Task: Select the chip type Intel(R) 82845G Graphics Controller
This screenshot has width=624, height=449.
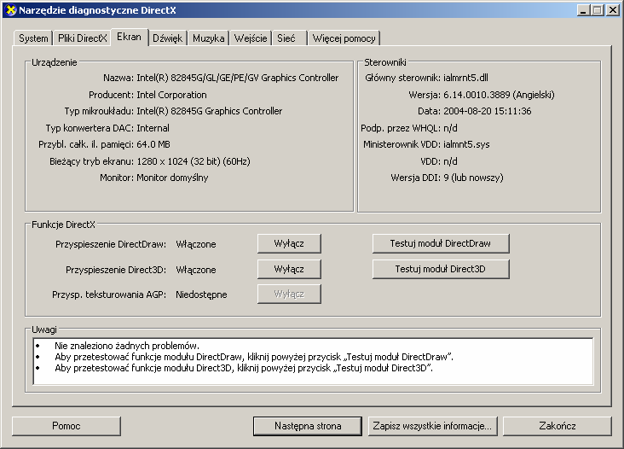Action: (210, 111)
